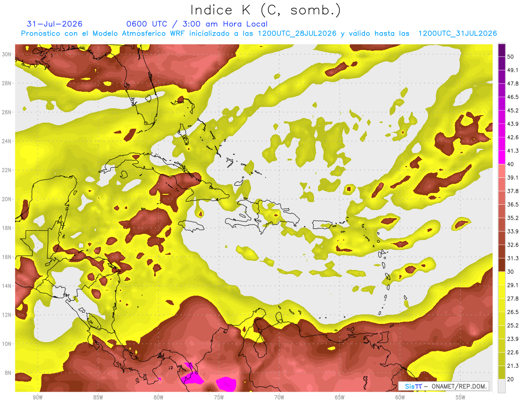The image size is (522, 403).
Task: Click the "10N" latitude axis label
Action: tap(7, 344)
